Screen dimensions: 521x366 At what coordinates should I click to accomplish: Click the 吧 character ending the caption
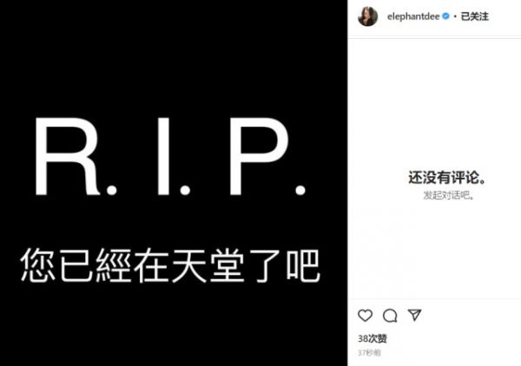pos(303,265)
